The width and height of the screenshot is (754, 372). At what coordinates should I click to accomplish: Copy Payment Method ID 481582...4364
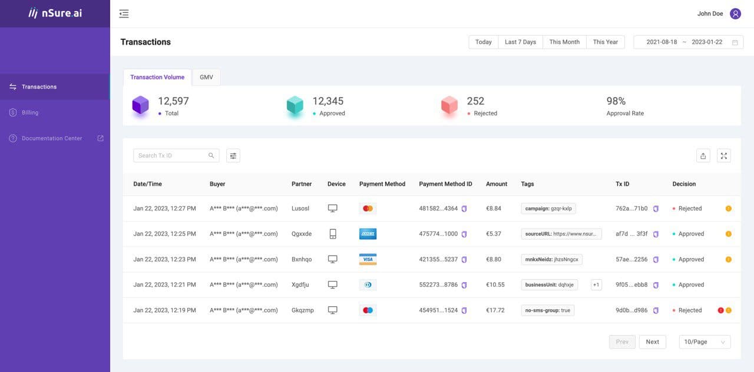click(465, 208)
